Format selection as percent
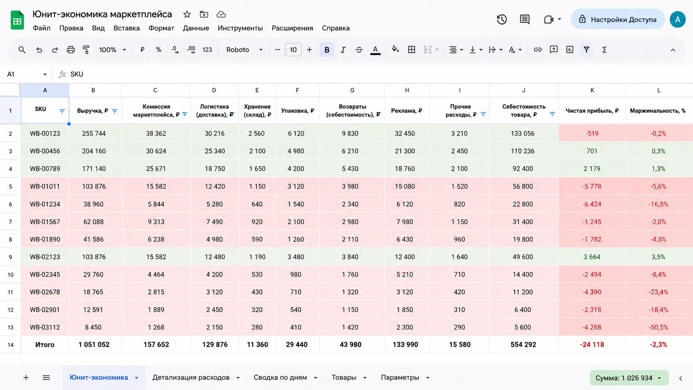Screen dimensions: 693x390 tap(158, 50)
